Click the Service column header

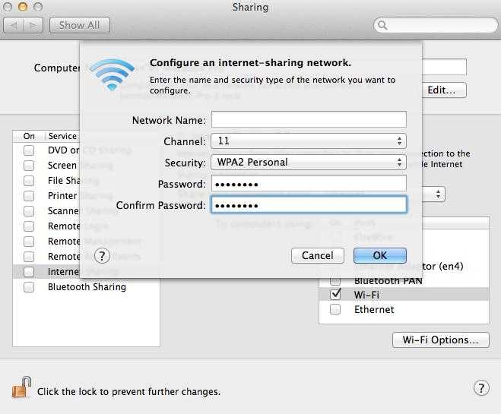[62, 136]
